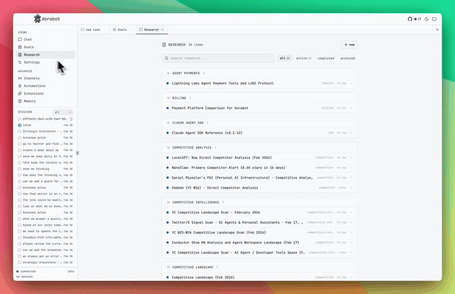This screenshot has height=294, width=455.
Task: Filter research by active
Action: coord(304,59)
